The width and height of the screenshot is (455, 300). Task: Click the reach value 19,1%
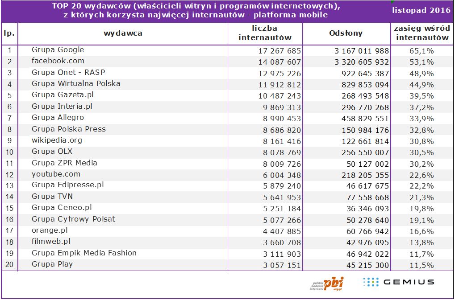point(422,220)
